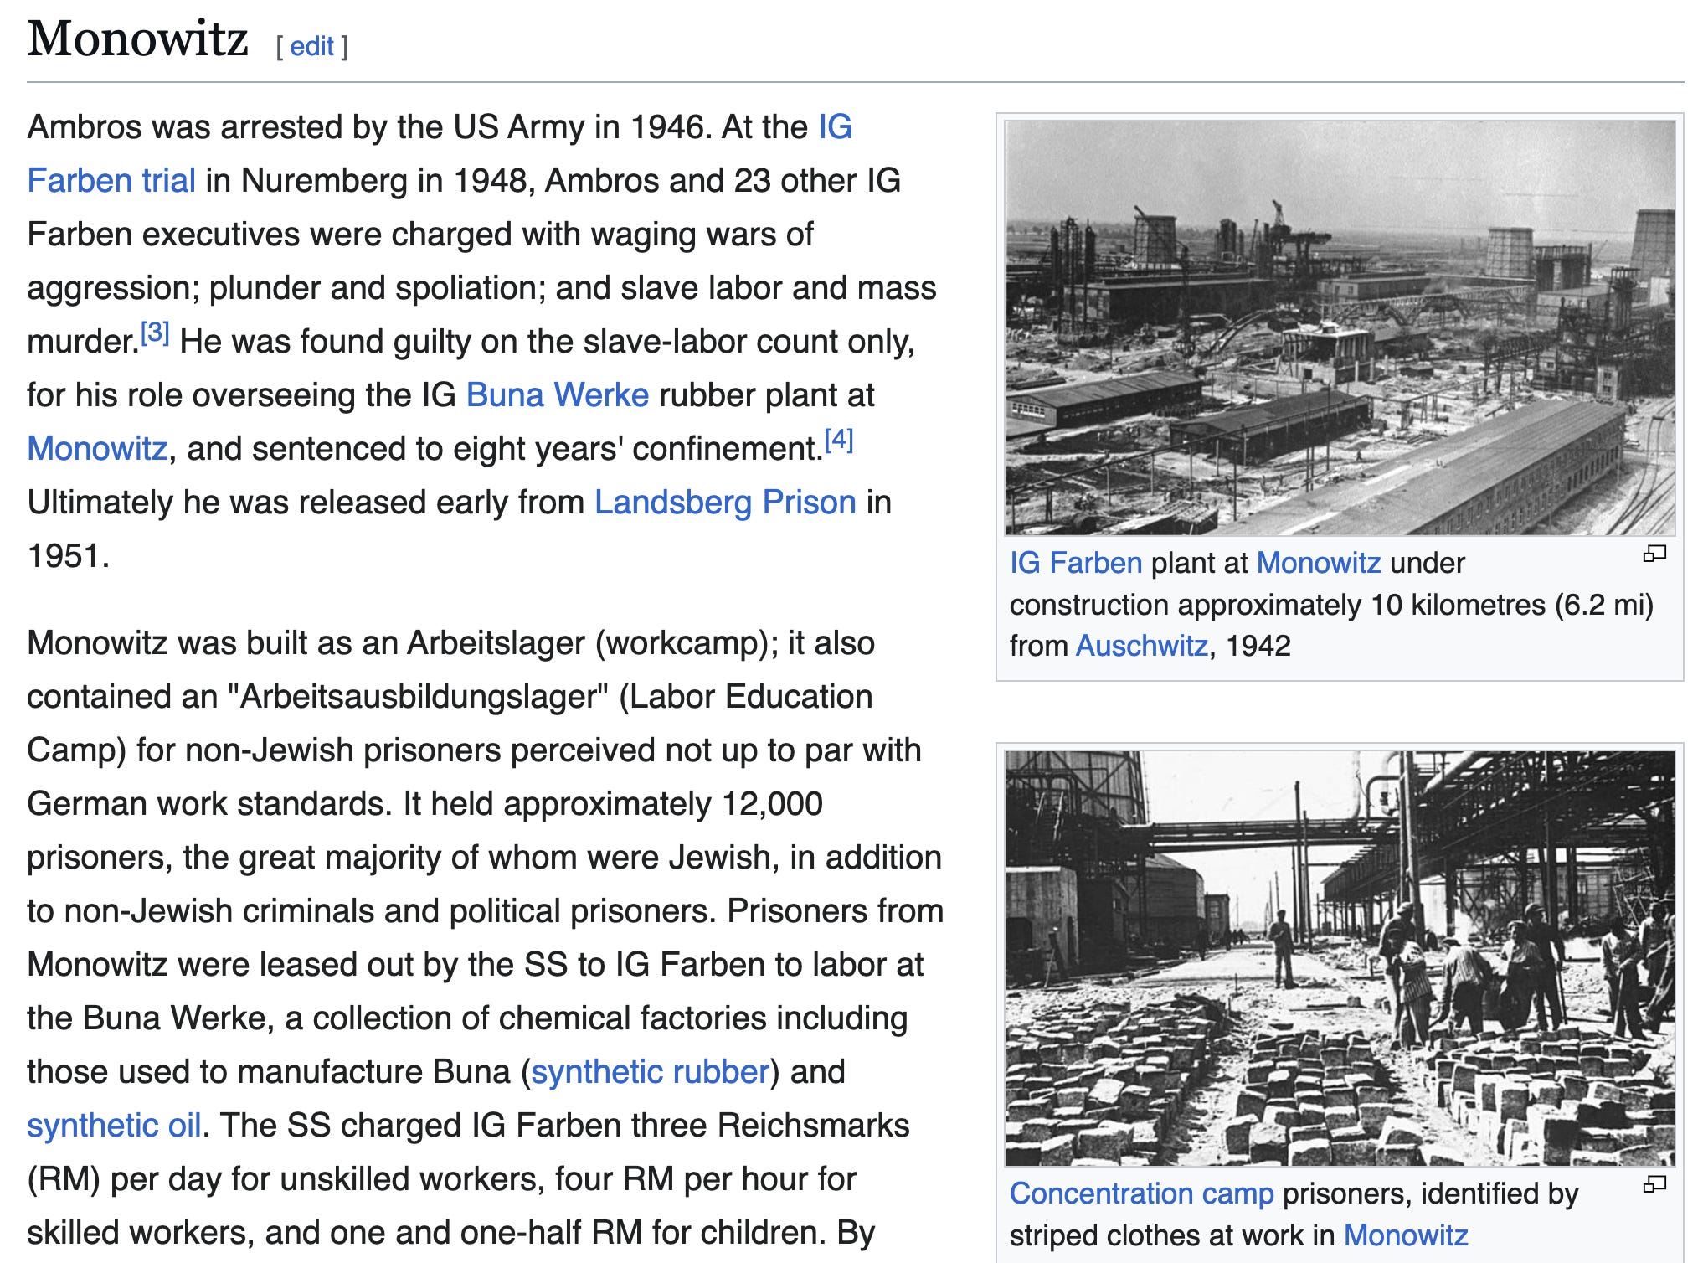1703x1263 pixels.
Task: Open citation reference [4]
Action: coord(839,441)
